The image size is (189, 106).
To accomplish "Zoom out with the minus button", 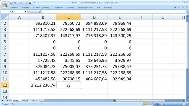I will pos(162,104).
